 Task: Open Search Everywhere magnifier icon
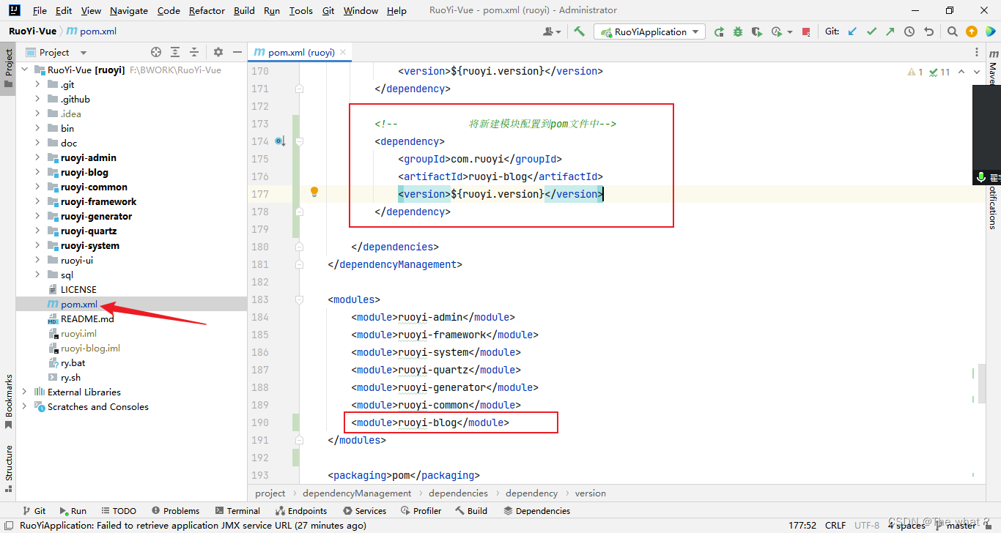pos(952,31)
